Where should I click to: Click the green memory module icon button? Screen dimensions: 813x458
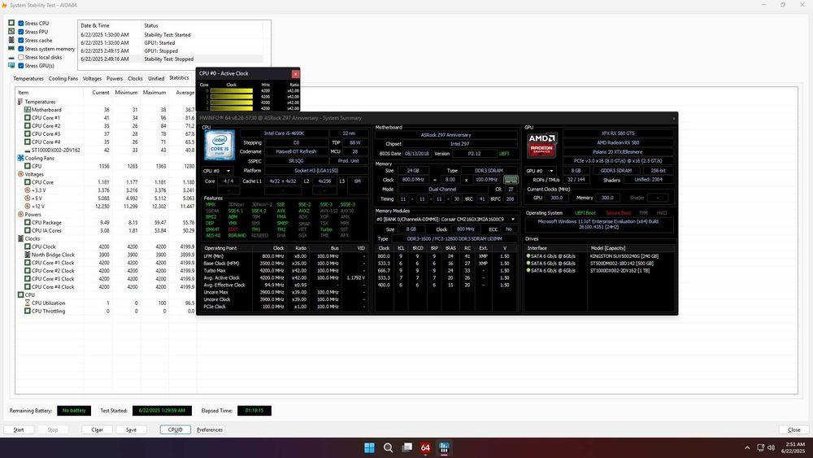[x=511, y=180]
